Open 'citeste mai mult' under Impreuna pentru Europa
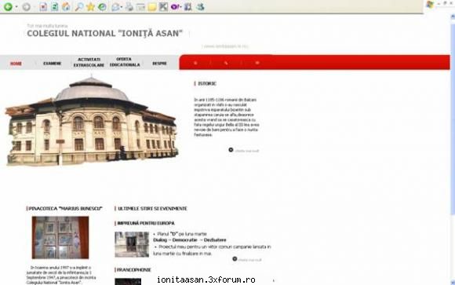Viewport: 455px width, 285px height. 249,260
